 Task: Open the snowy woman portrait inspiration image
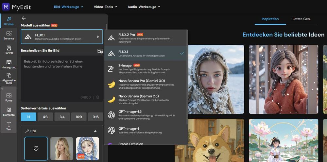(216, 79)
